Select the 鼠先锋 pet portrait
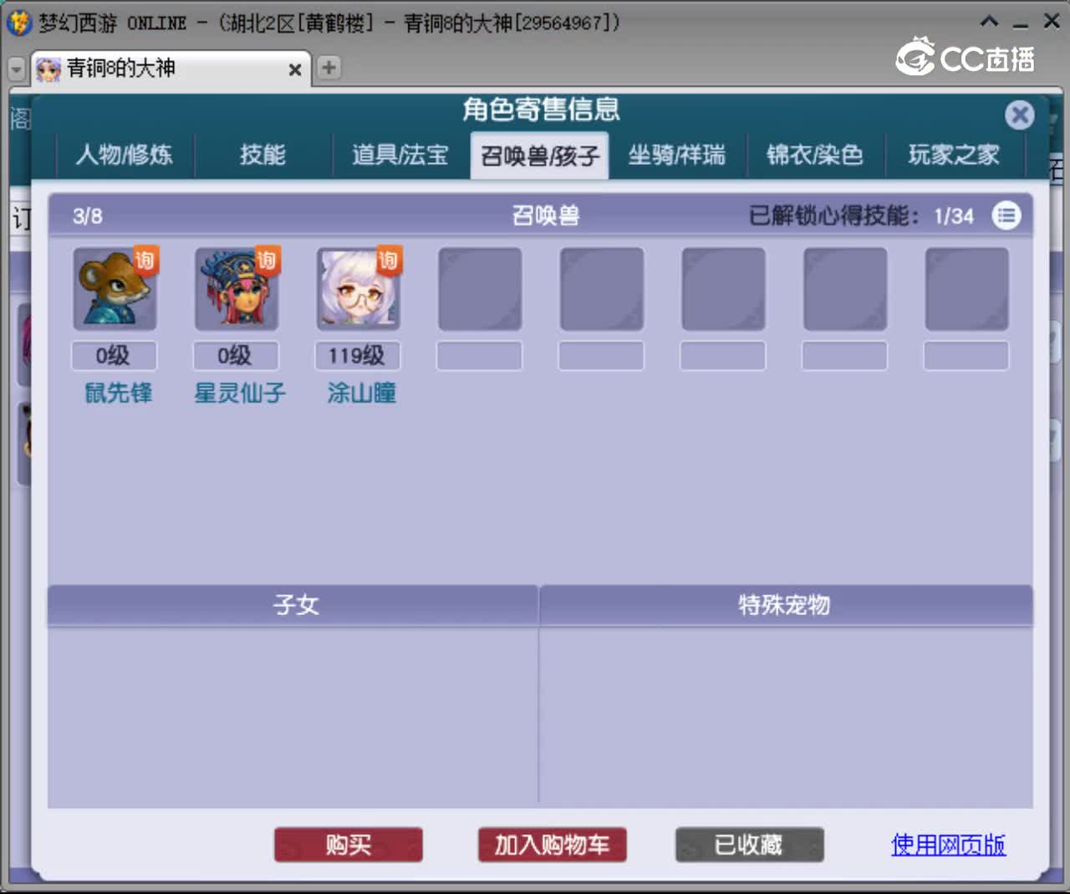The height and width of the screenshot is (894, 1070). point(115,289)
